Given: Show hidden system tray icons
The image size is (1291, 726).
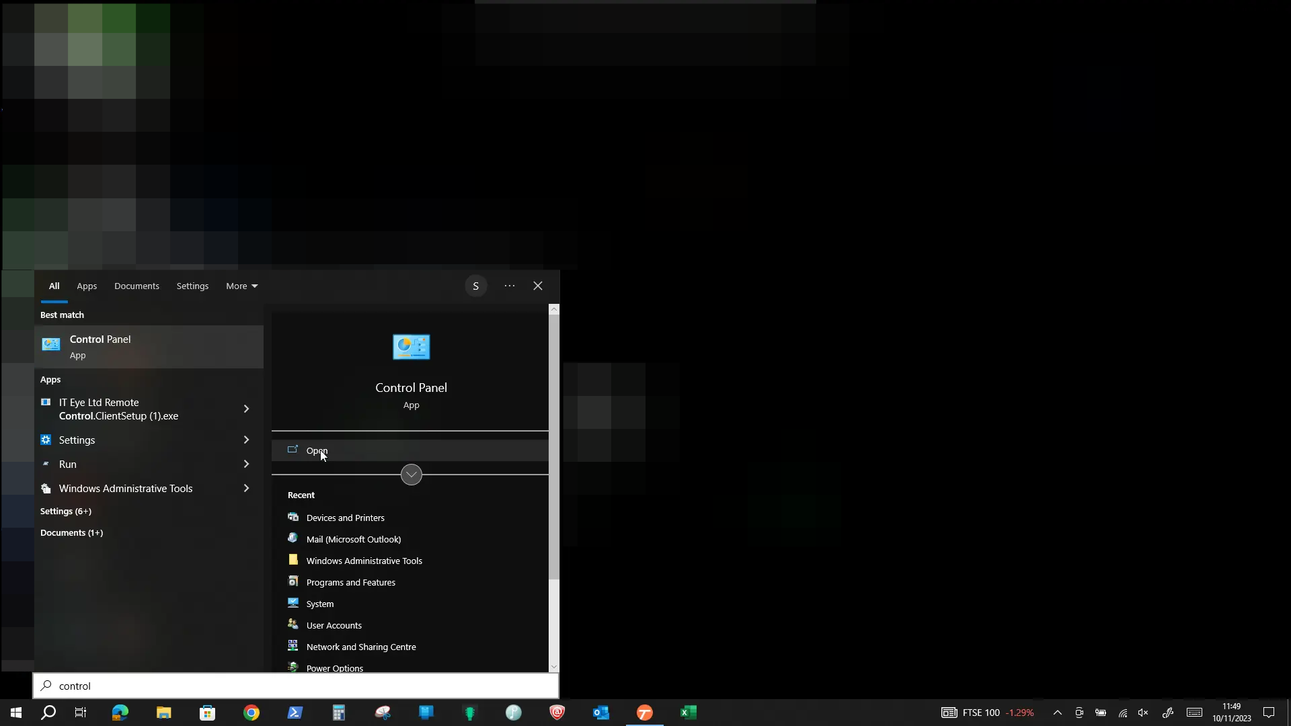Looking at the screenshot, I should (x=1057, y=713).
